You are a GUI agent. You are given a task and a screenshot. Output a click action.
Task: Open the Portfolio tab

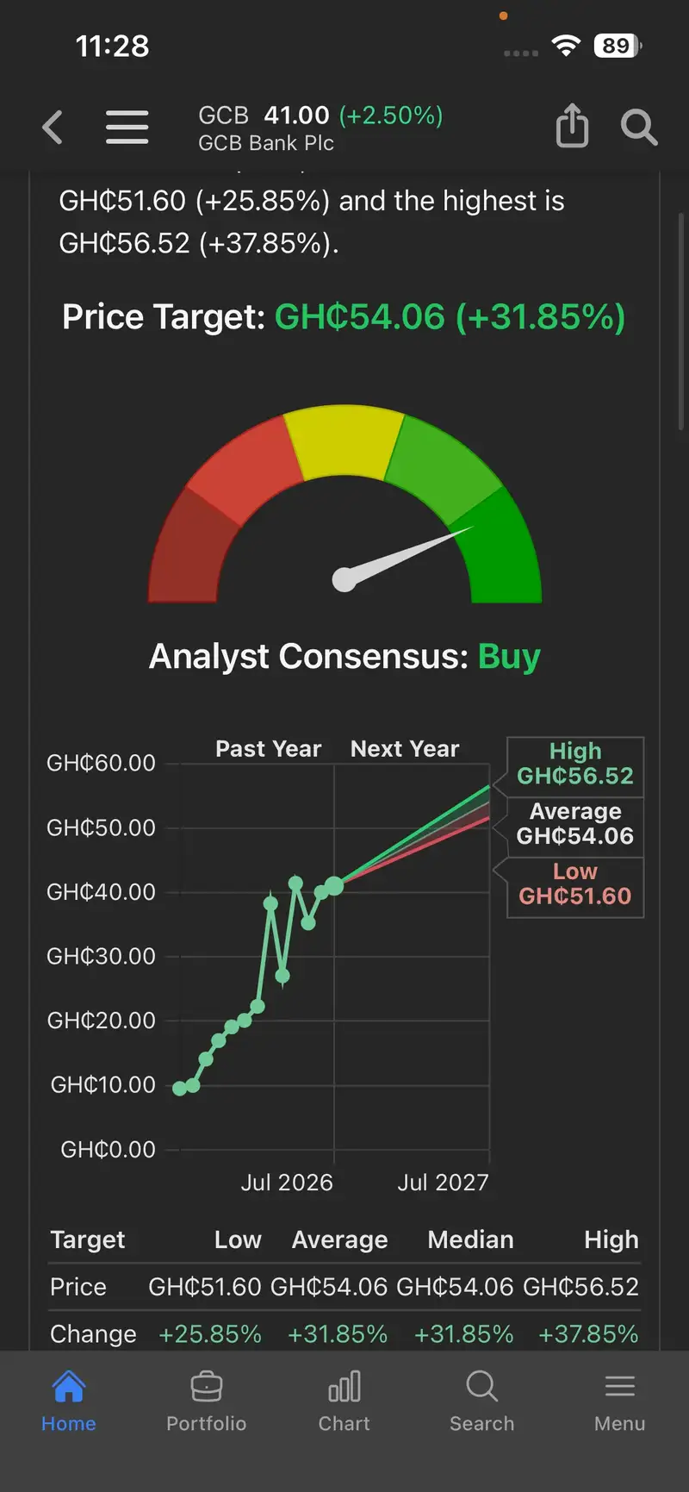click(207, 1401)
